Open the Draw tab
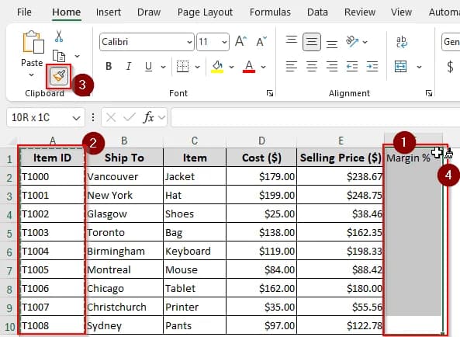Image resolution: width=460 pixels, height=337 pixels. point(149,12)
